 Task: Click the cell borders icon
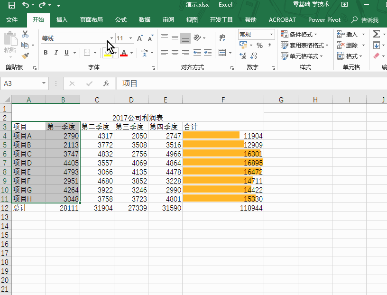click(x=87, y=53)
